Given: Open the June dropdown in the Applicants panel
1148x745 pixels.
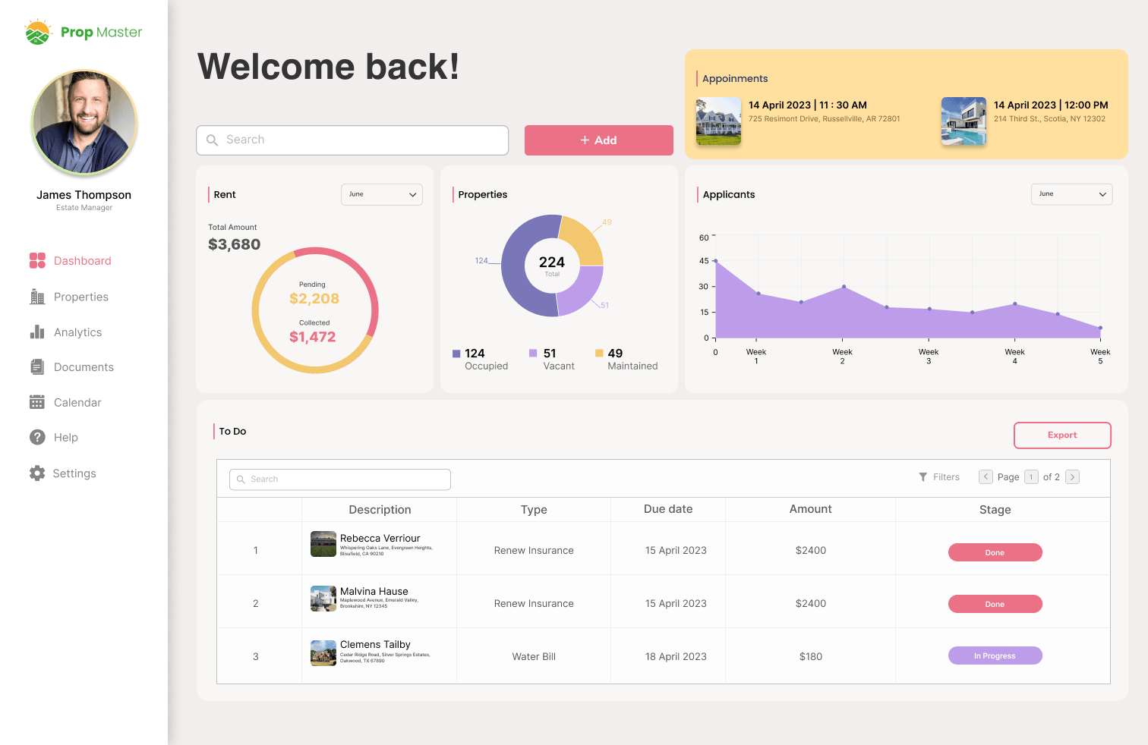Looking at the screenshot, I should click(1071, 194).
